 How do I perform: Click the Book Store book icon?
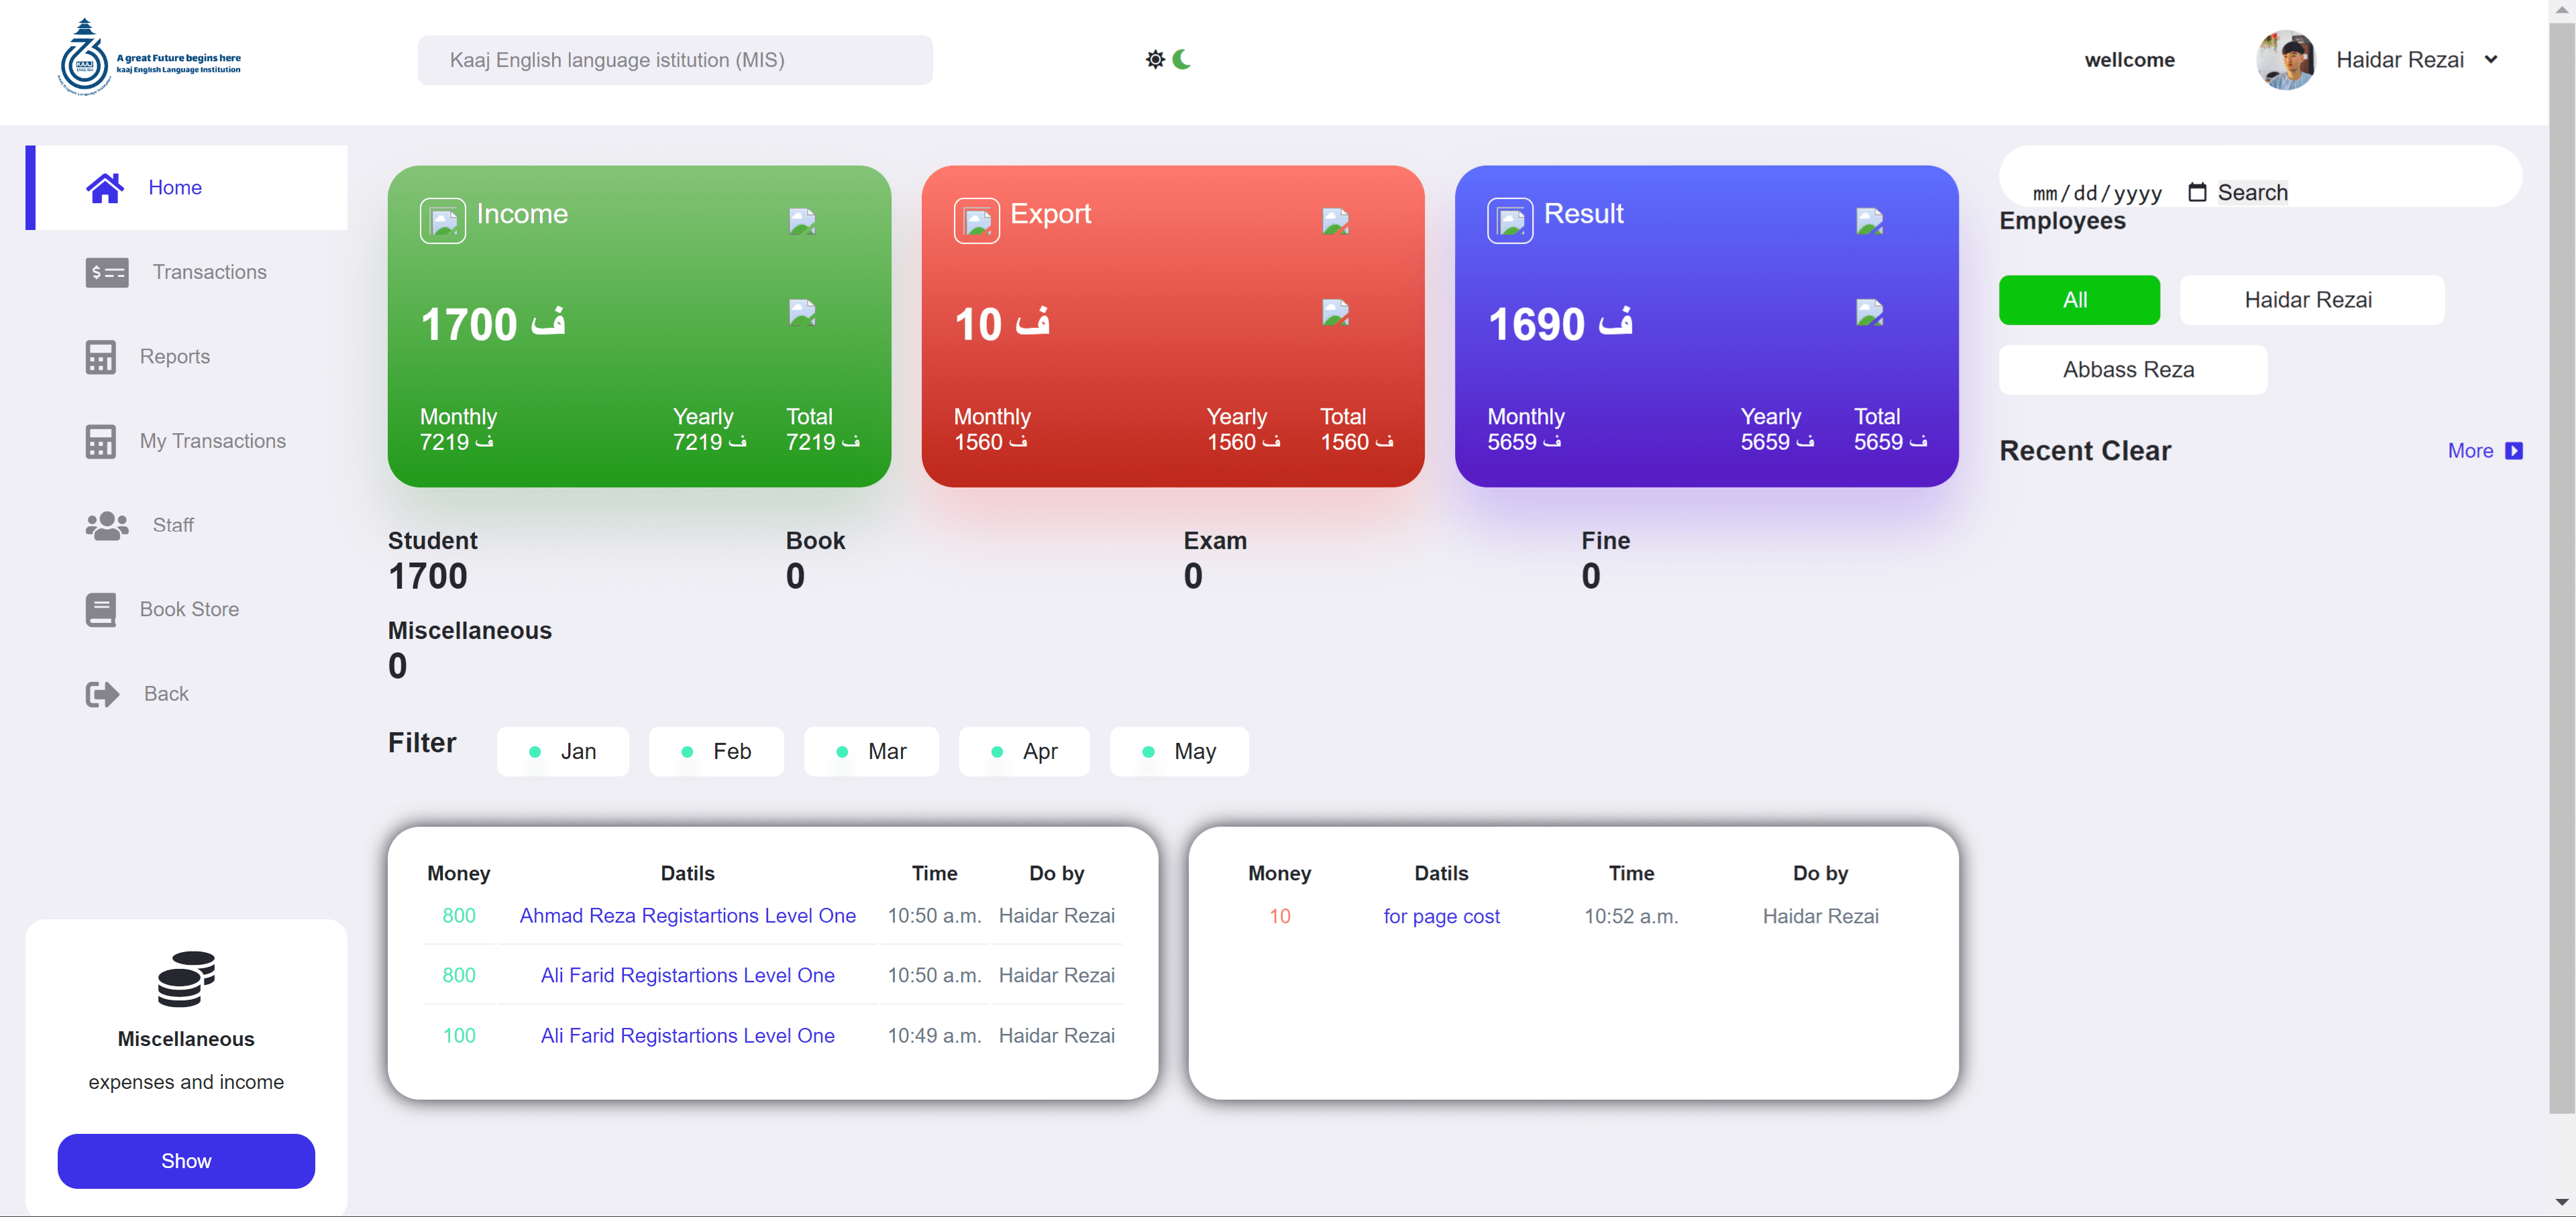[100, 610]
